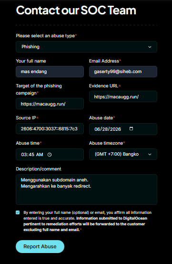
Task: Click the 'Email Address' label
Action: click(104, 61)
